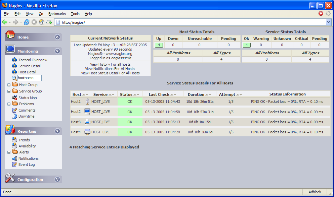Viewport: 334px width, 197px height.
Task: Click the magnifier search icon beside hostname
Action: (14, 78)
